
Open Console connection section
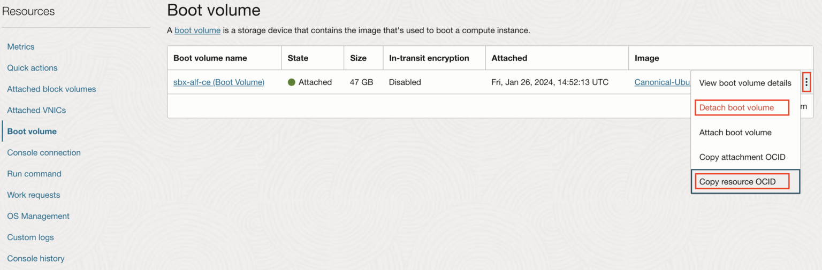[44, 153]
